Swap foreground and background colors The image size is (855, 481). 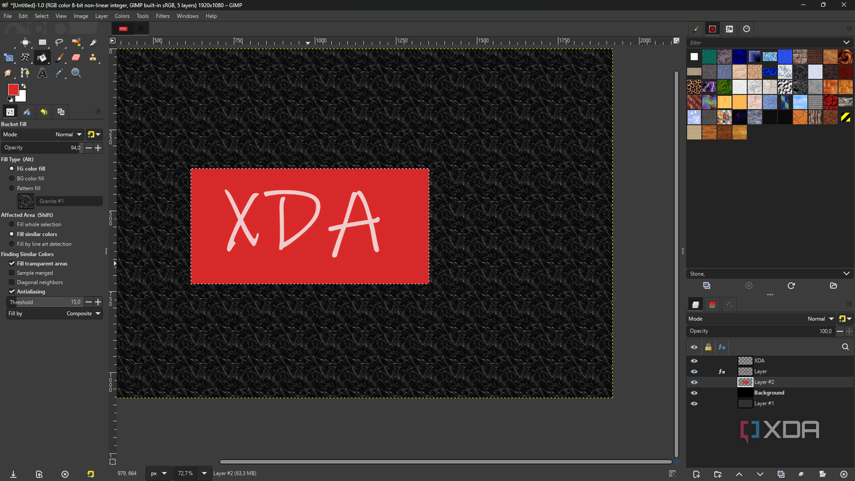(23, 87)
